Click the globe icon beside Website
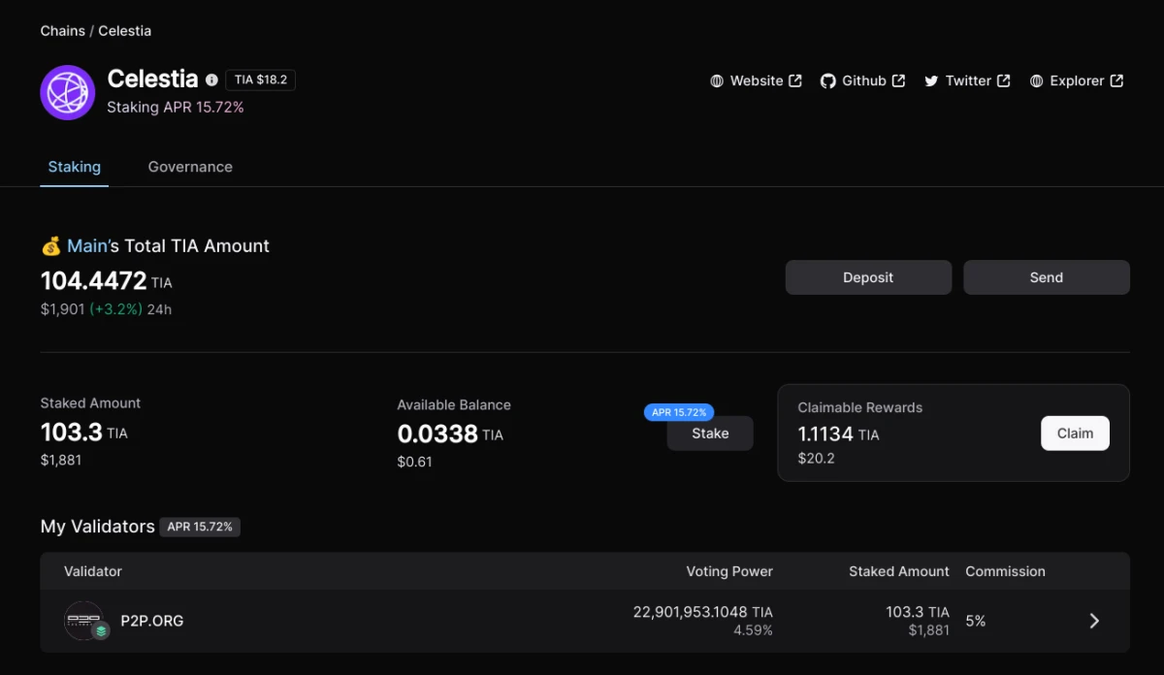The width and height of the screenshot is (1164, 675). click(717, 81)
